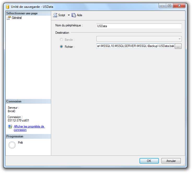Click the Nom du périphérique text field
The image size is (192, 174).
coord(139,26)
